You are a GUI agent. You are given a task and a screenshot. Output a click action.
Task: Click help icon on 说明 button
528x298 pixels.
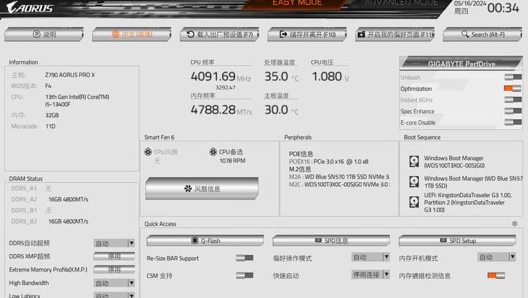37,34
